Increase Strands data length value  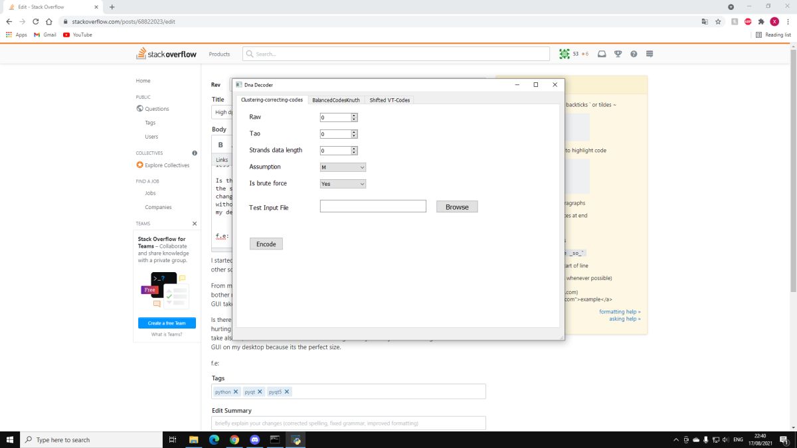pyautogui.click(x=355, y=149)
